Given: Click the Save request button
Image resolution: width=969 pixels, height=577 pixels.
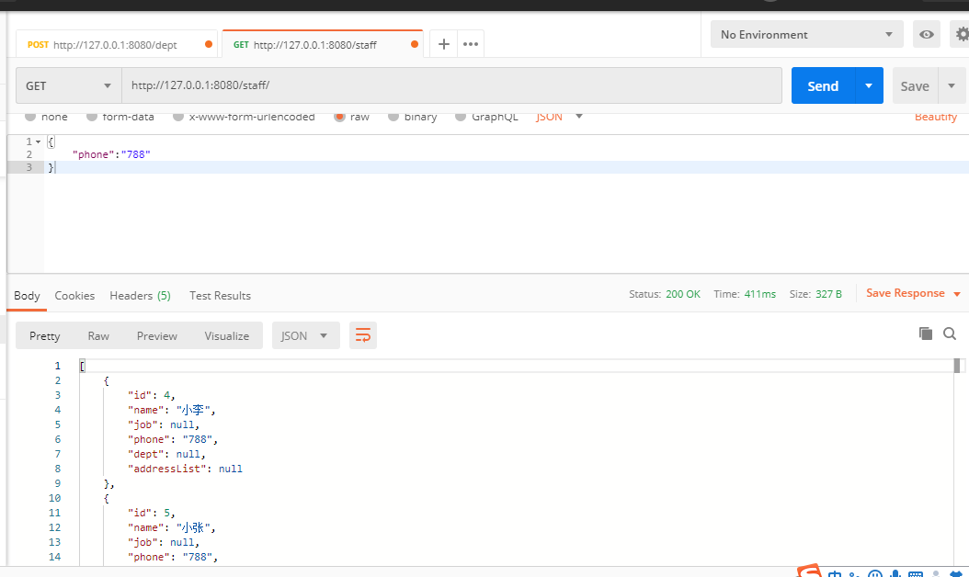Looking at the screenshot, I should 916,85.
